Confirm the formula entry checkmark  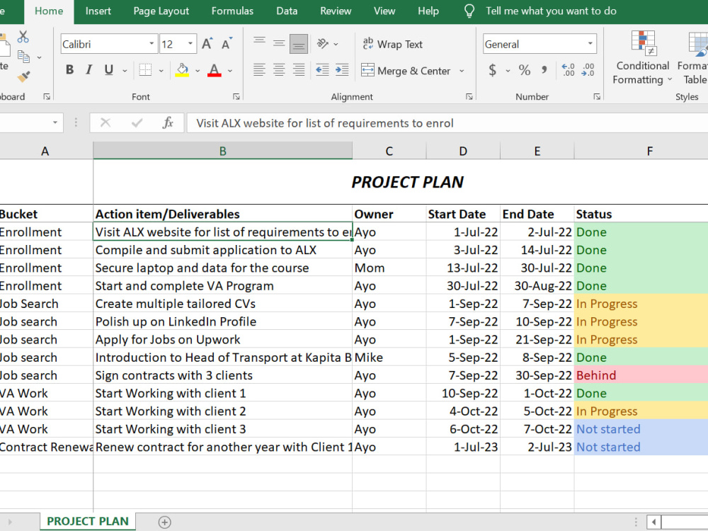pos(137,122)
